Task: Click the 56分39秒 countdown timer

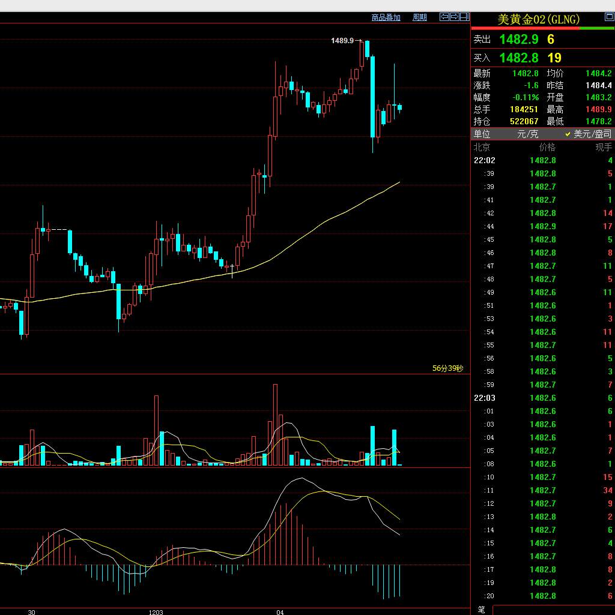Action: tap(447, 368)
